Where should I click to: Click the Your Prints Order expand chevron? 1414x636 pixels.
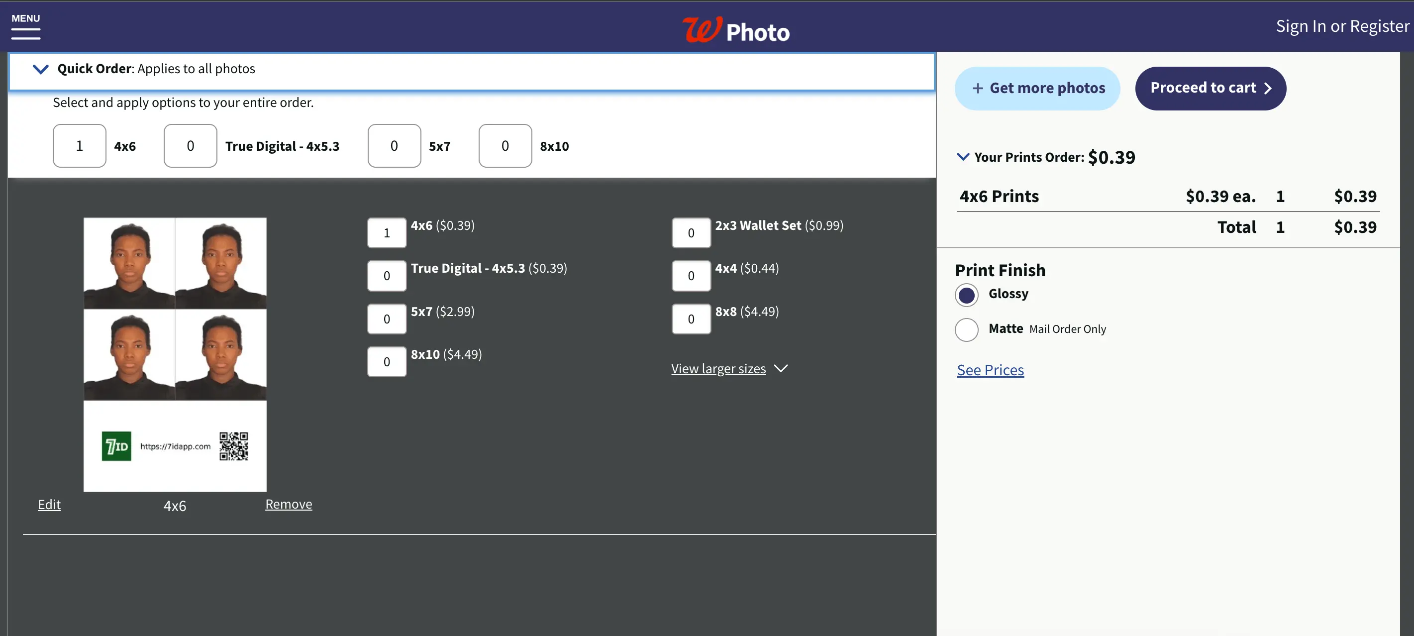(x=963, y=158)
